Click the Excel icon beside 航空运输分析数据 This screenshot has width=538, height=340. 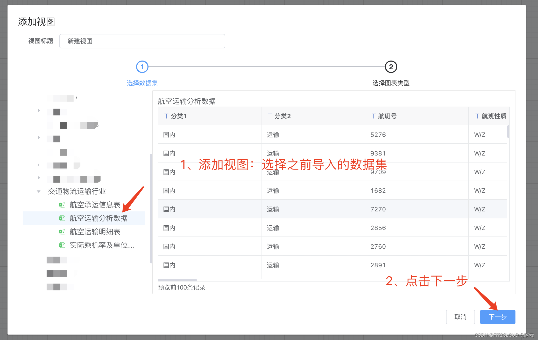point(62,218)
